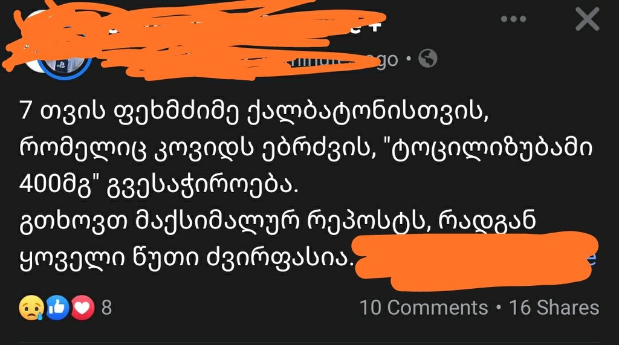Open the 10 Comments link

424,308
